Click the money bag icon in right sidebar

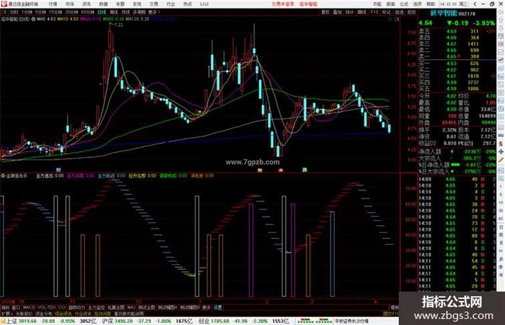pyautogui.click(x=501, y=144)
